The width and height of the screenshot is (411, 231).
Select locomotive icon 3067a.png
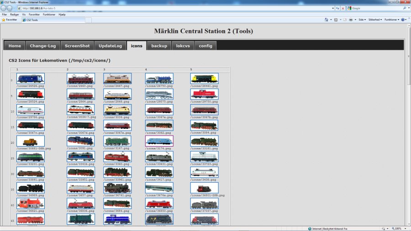tap(159, 110)
